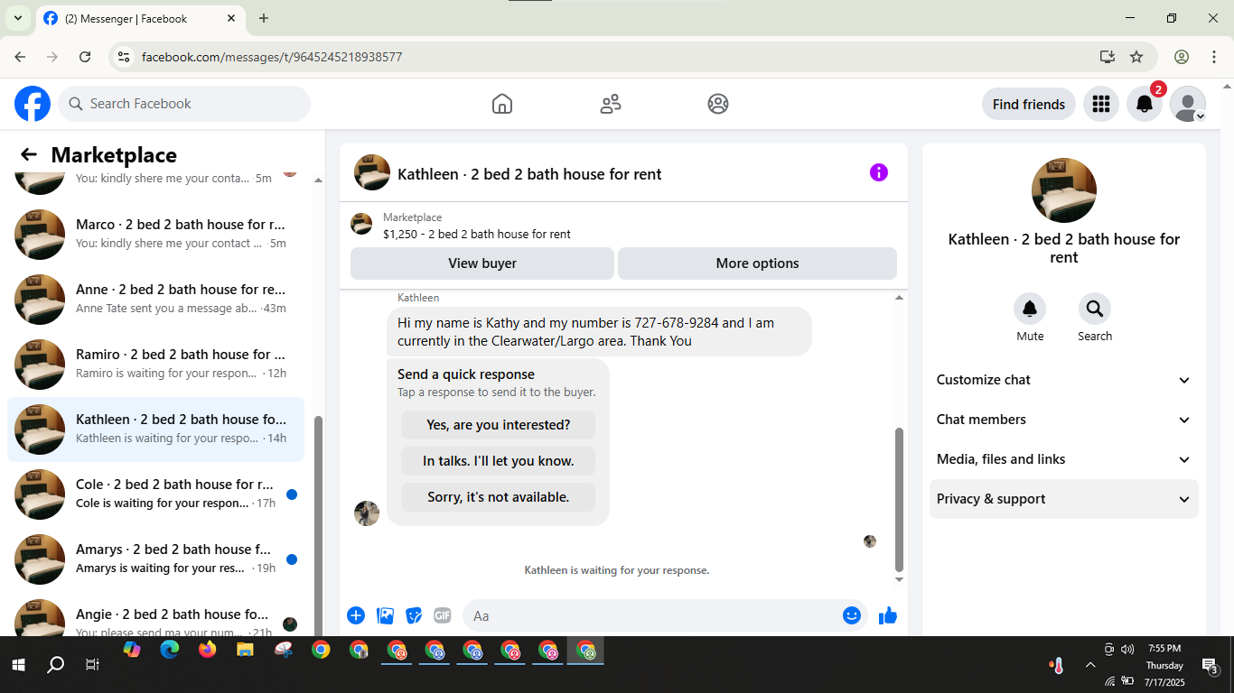The width and height of the screenshot is (1234, 693).
Task: Open more actions plus icon in composer
Action: [x=356, y=615]
